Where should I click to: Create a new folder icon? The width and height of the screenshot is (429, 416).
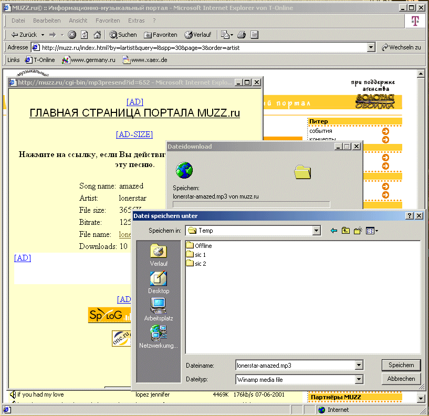tap(358, 231)
